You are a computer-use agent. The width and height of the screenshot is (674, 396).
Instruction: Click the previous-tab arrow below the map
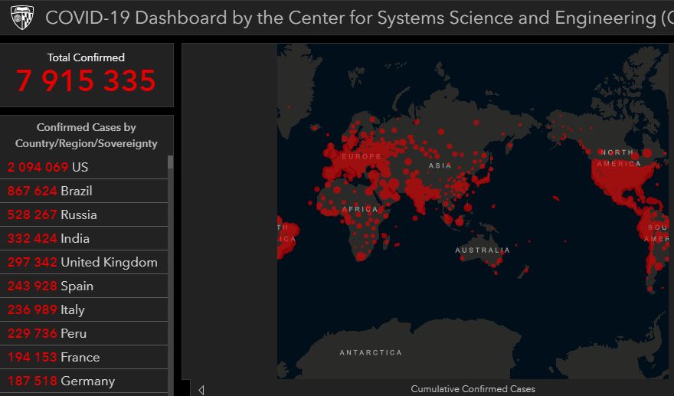pos(201,390)
